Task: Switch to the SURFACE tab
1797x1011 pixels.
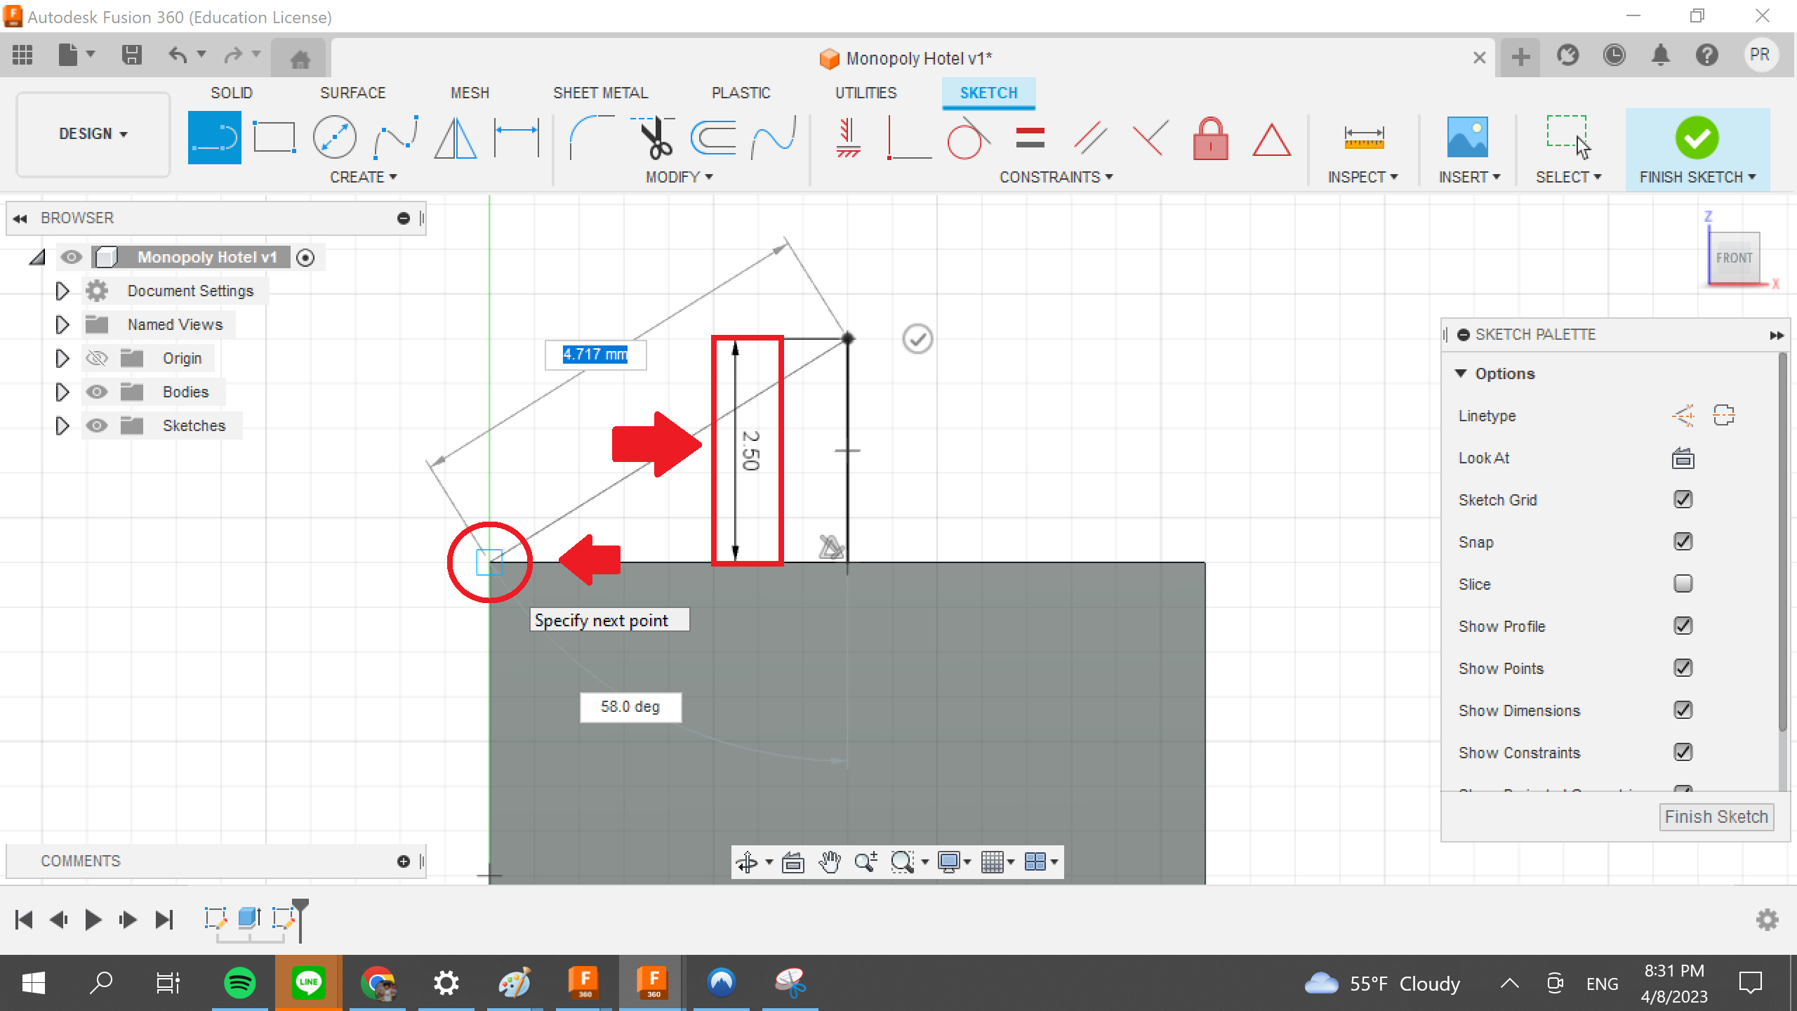Action: 353,93
